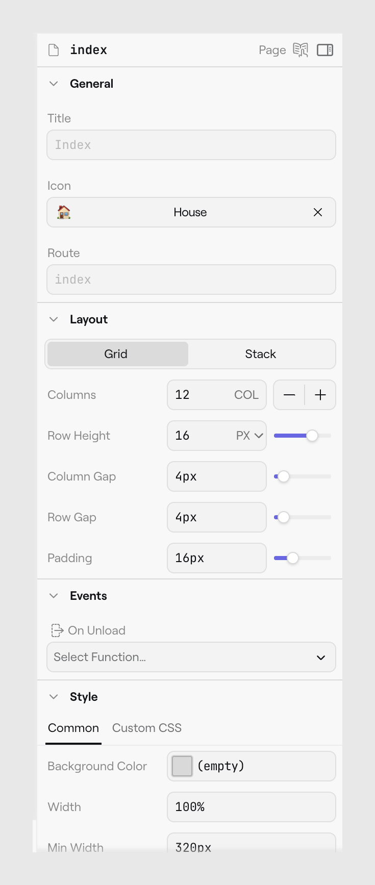Switch layout to Stack
Image resolution: width=375 pixels, height=885 pixels.
pos(261,353)
